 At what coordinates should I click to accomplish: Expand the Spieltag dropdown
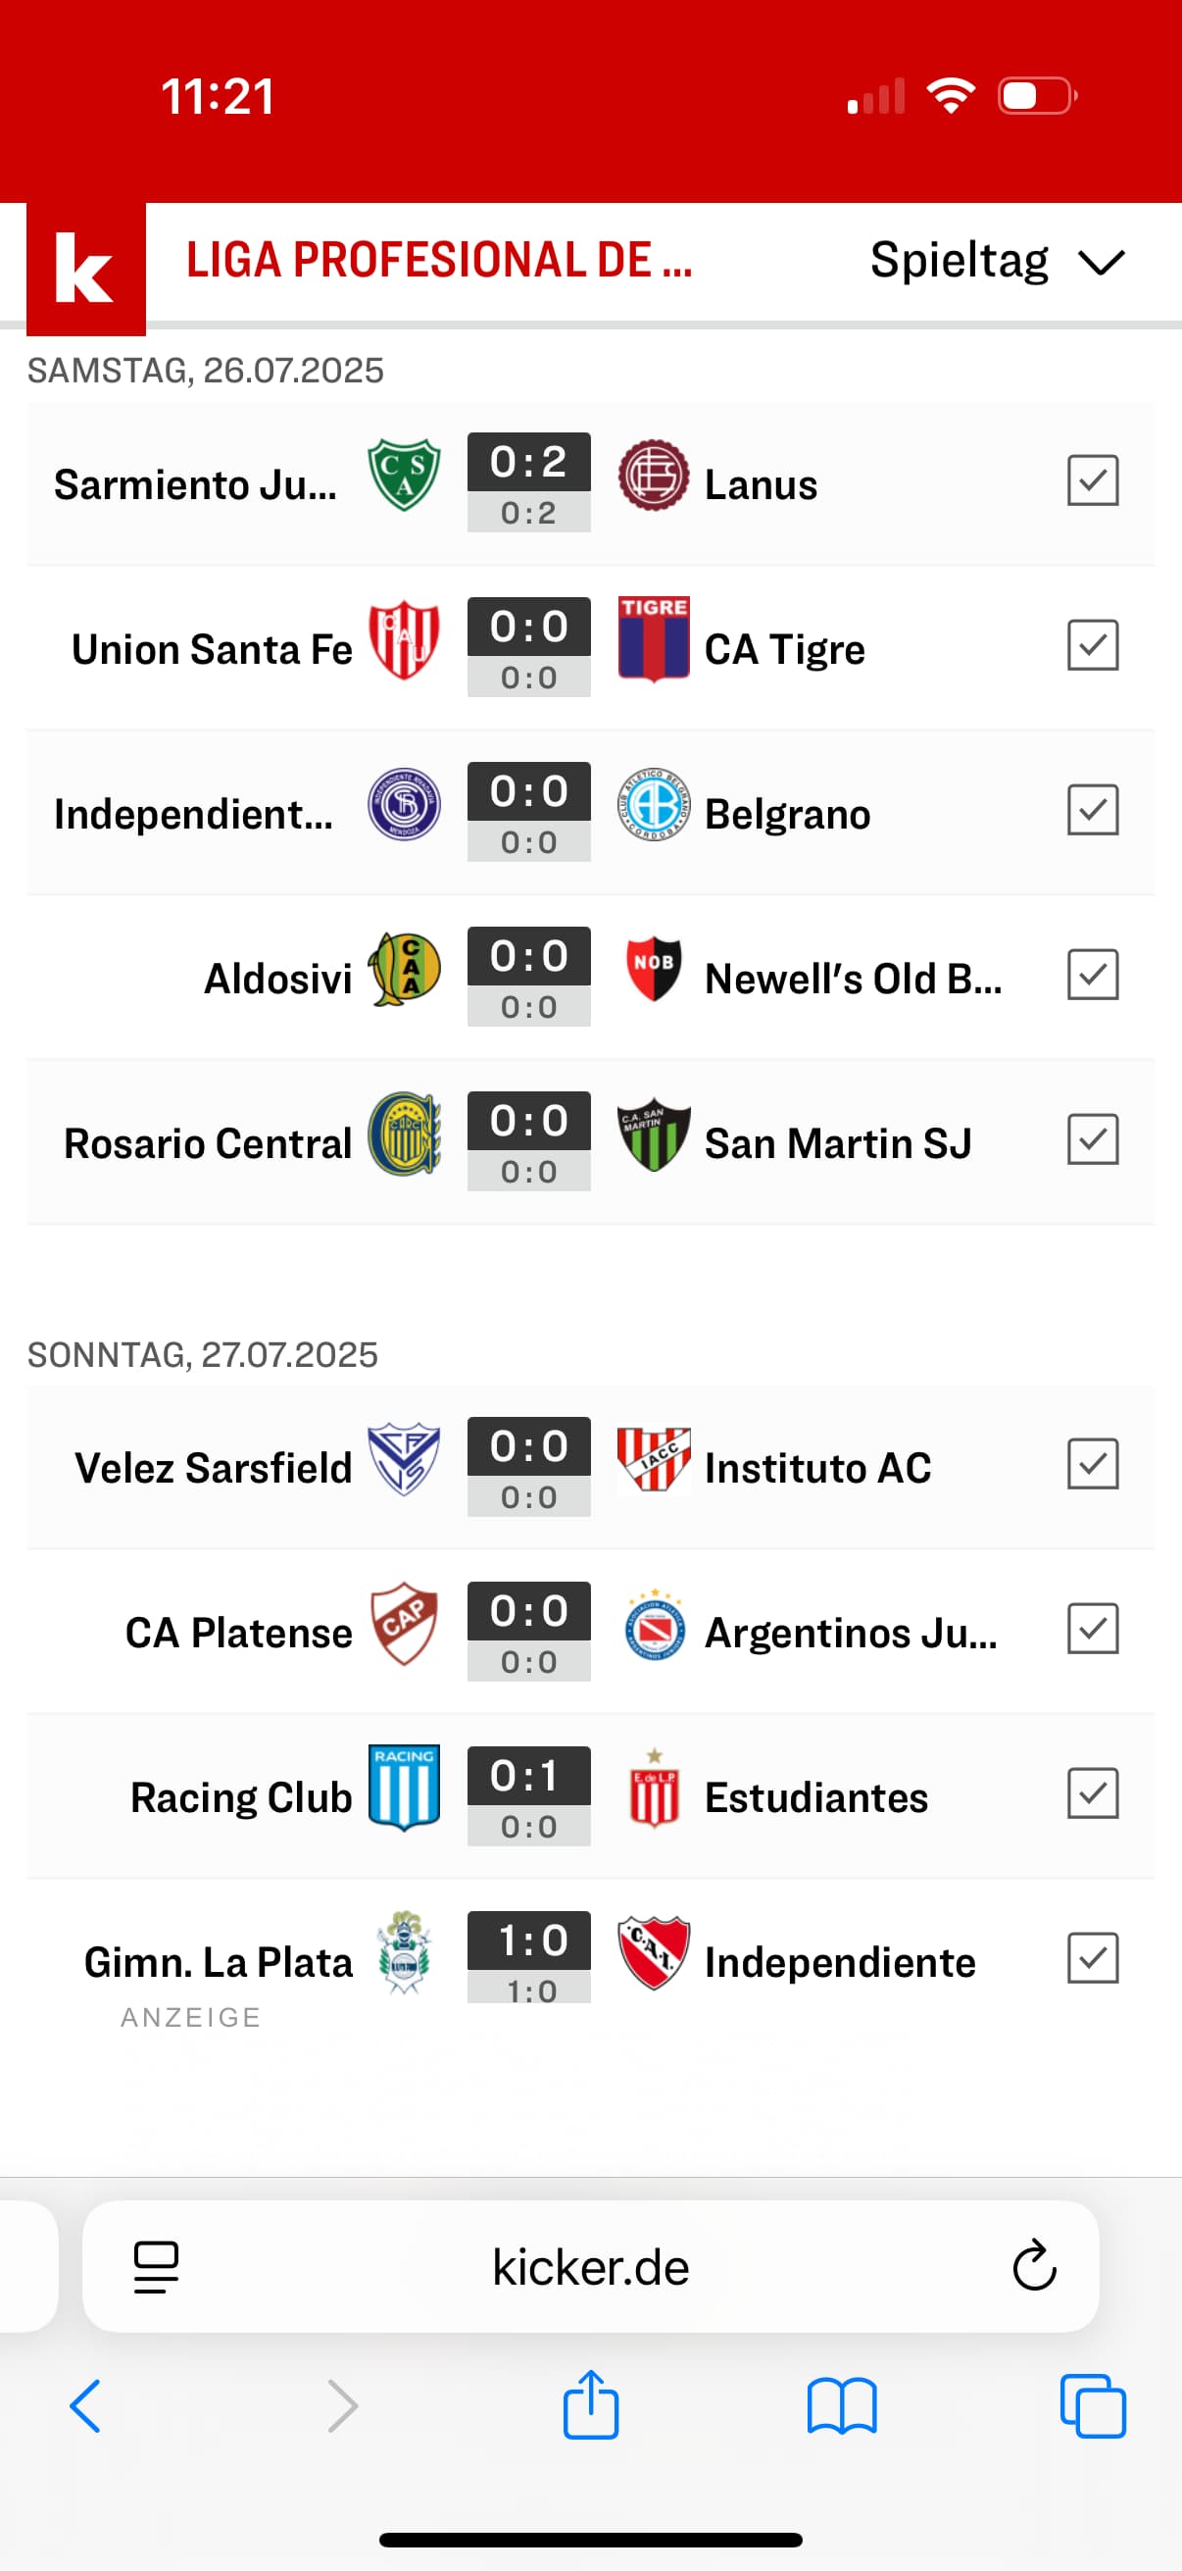click(x=998, y=262)
